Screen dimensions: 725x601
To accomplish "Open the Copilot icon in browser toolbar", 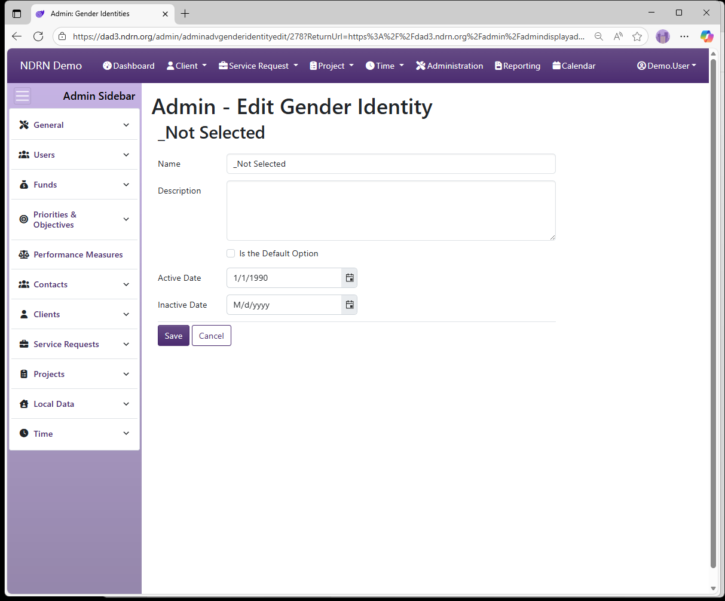I will pyautogui.click(x=707, y=36).
